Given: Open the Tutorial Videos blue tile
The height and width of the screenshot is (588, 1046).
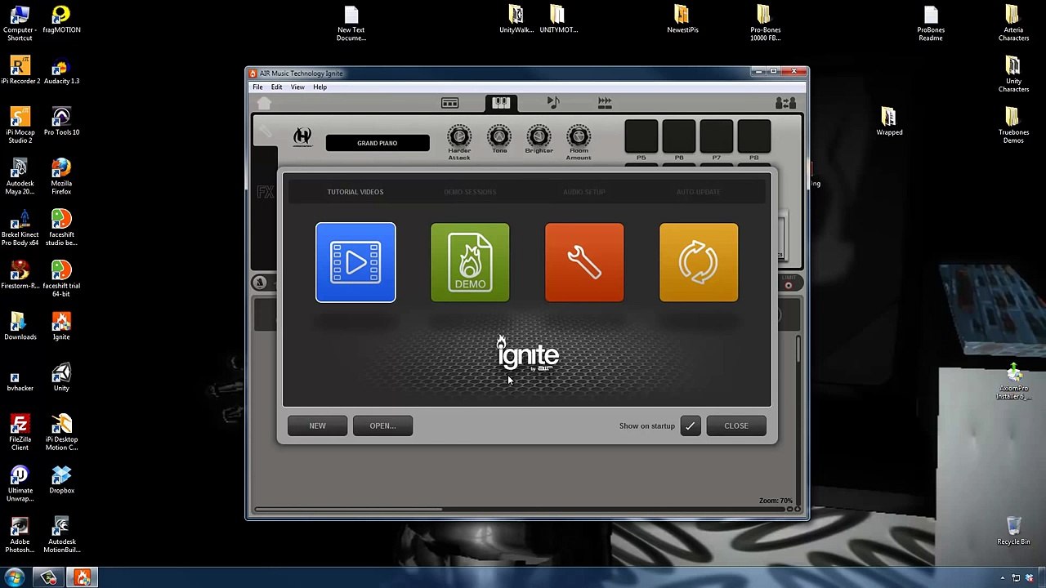Looking at the screenshot, I should tap(355, 262).
